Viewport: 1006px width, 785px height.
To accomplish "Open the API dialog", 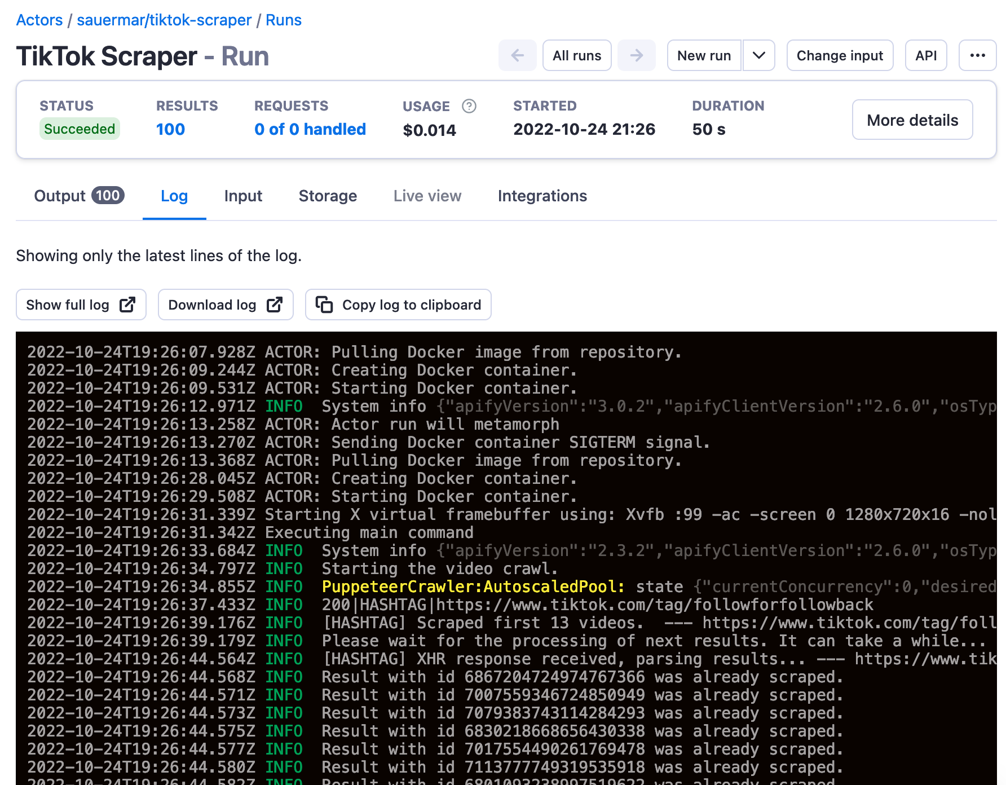I will click(926, 55).
